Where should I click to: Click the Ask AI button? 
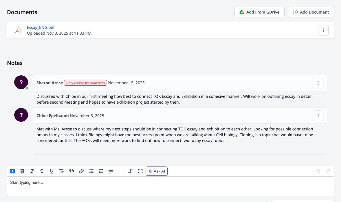pos(157,171)
